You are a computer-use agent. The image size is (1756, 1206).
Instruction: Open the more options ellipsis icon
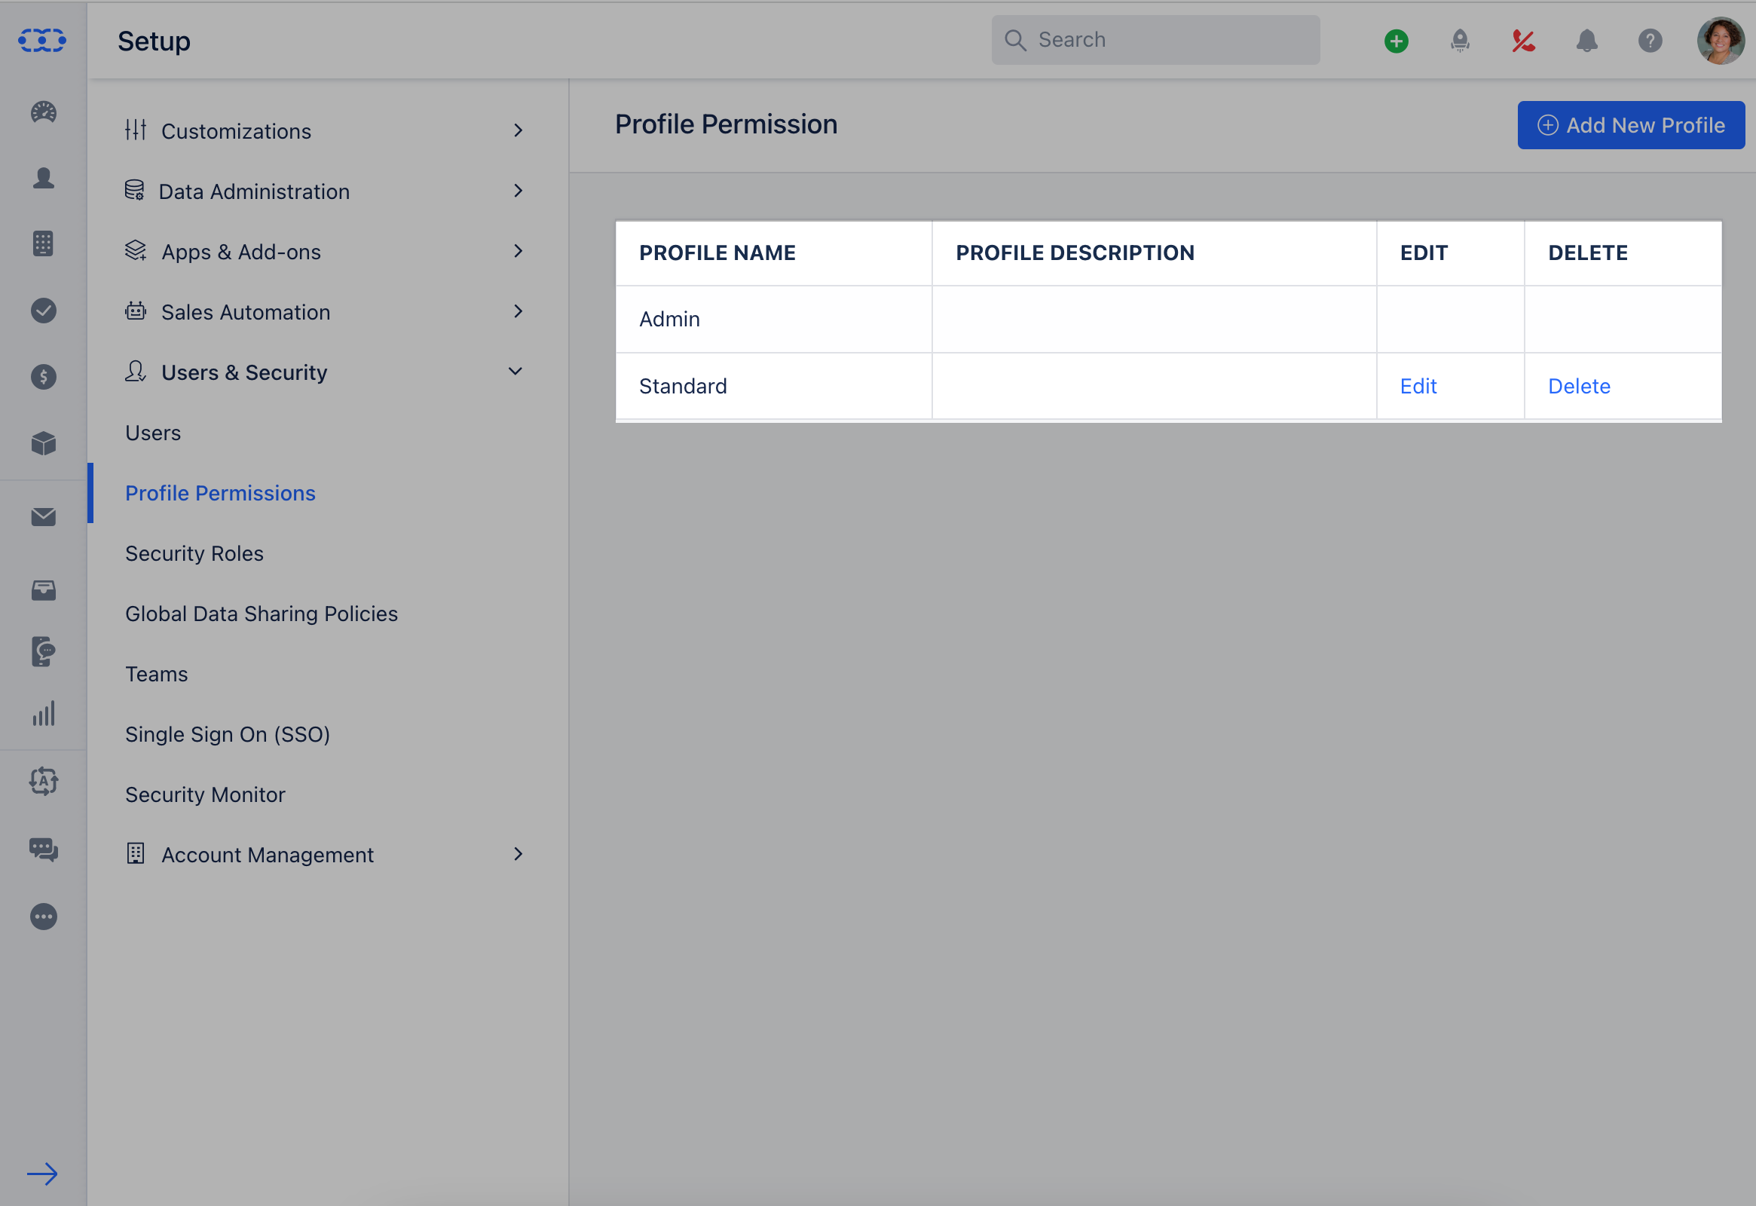(x=43, y=917)
